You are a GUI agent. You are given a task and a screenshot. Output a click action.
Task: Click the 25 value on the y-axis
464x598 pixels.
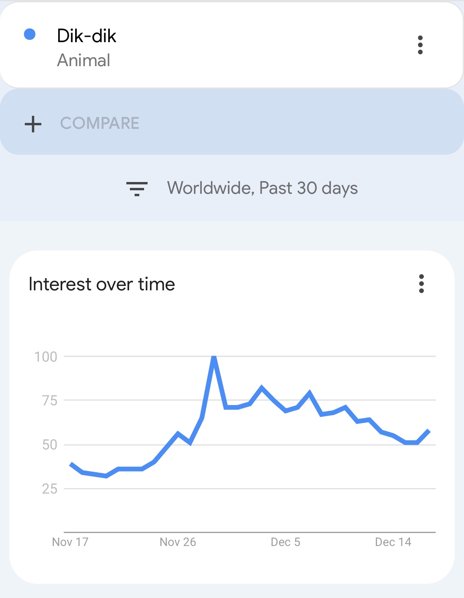(x=50, y=489)
